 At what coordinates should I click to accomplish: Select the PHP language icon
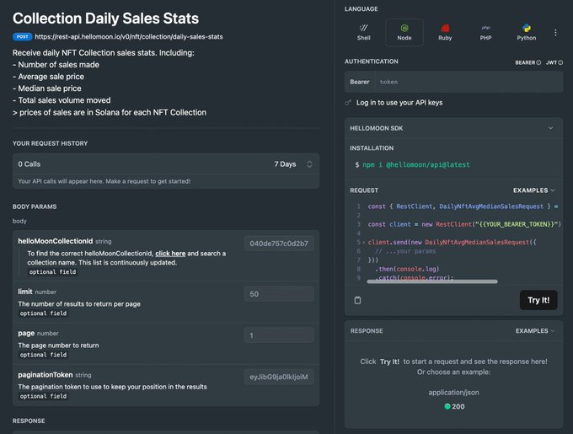click(x=485, y=33)
